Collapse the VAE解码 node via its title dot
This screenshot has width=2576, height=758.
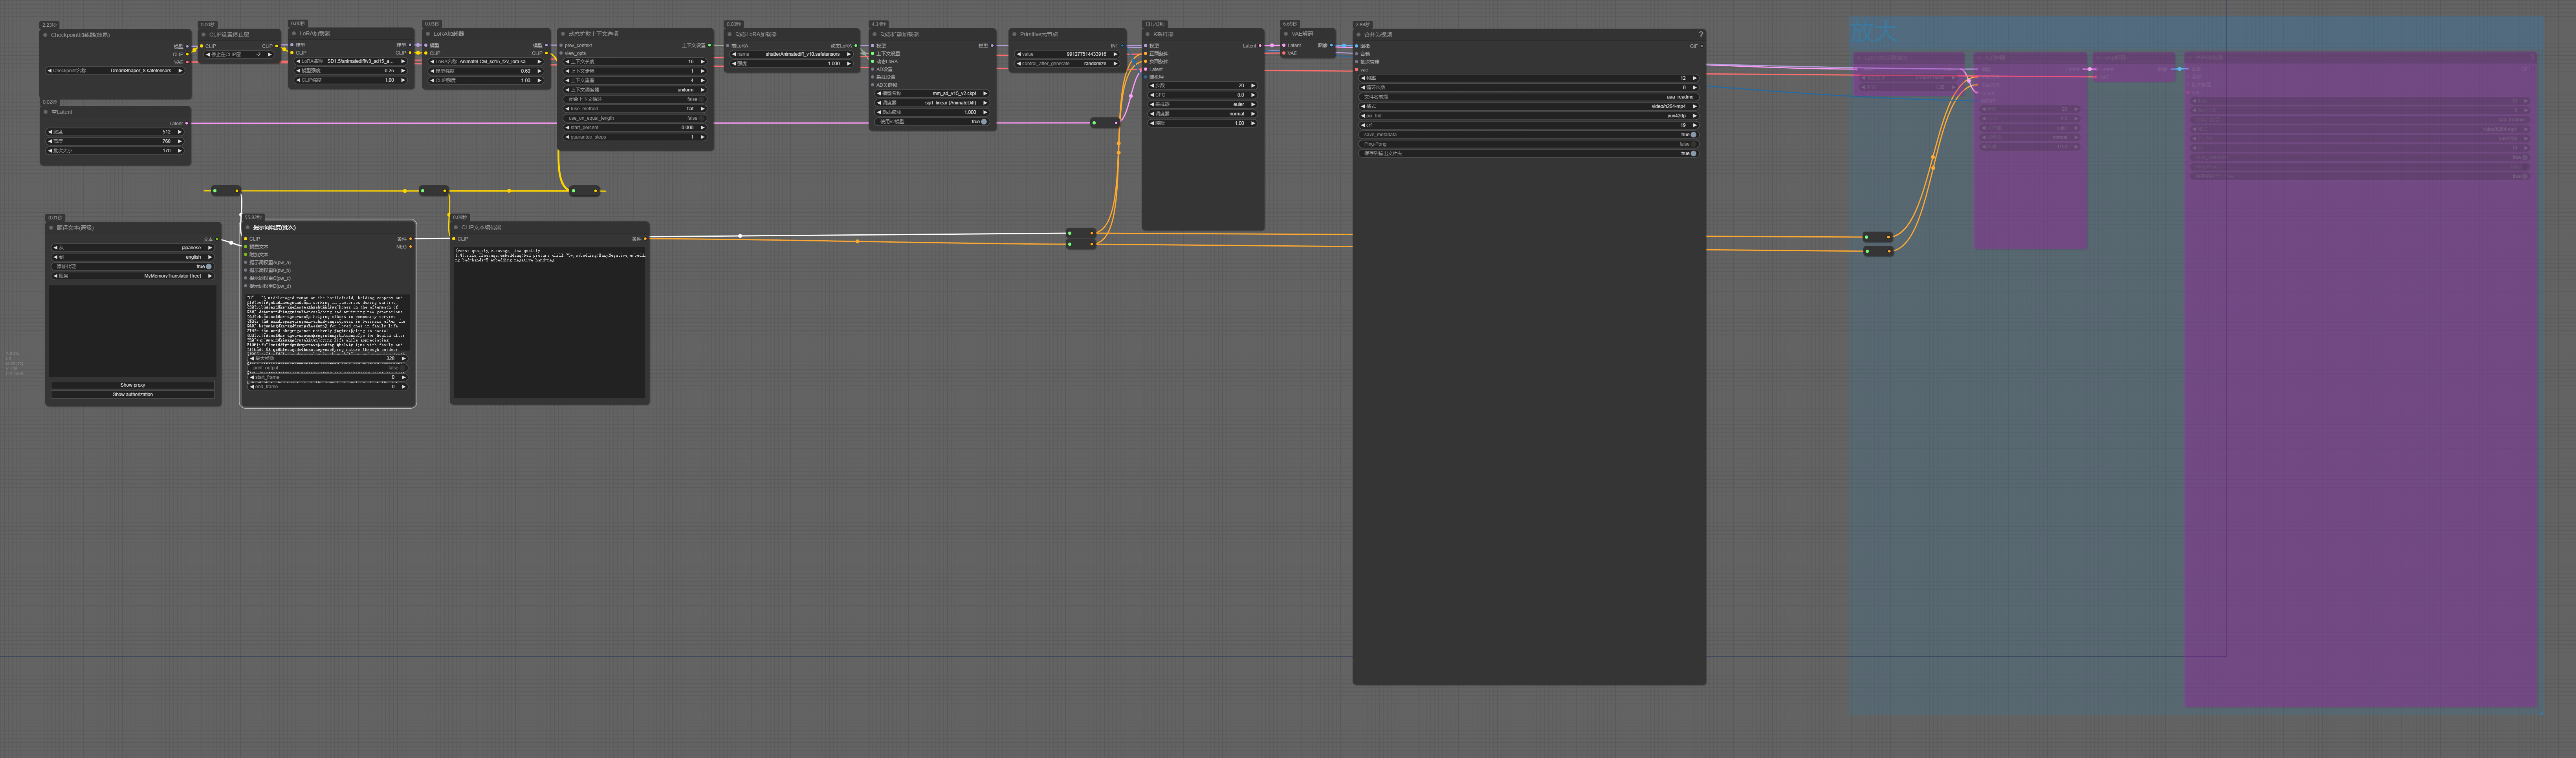(1286, 34)
